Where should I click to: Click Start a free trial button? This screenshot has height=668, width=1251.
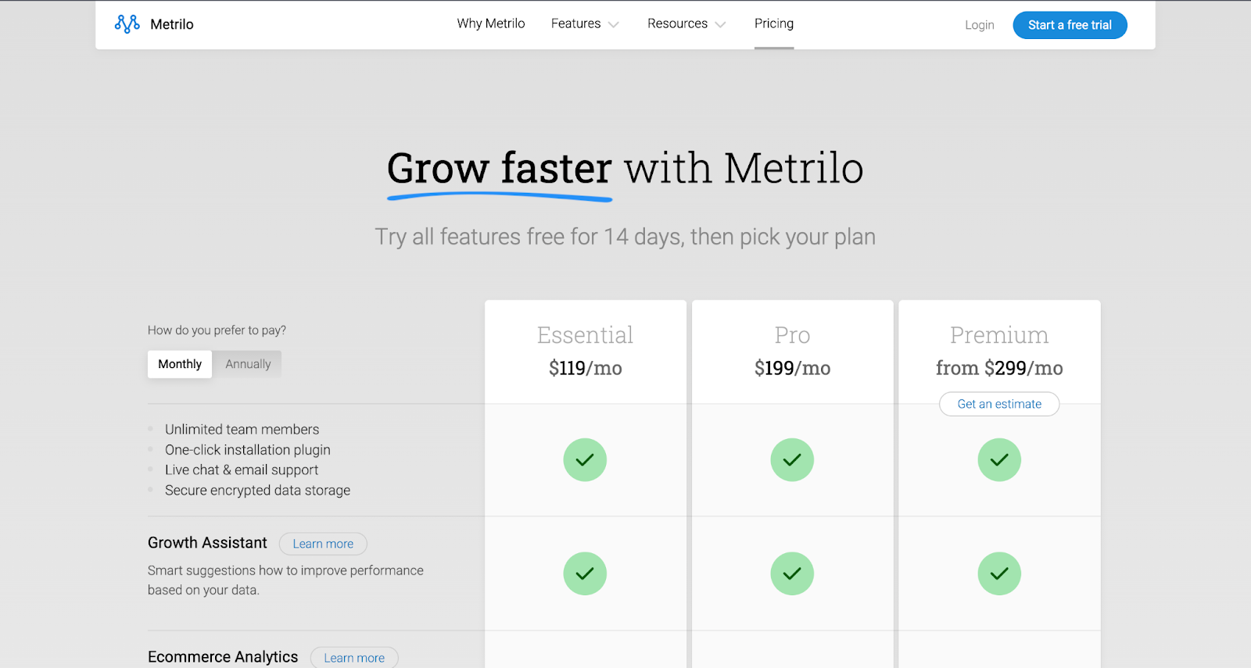click(1070, 25)
